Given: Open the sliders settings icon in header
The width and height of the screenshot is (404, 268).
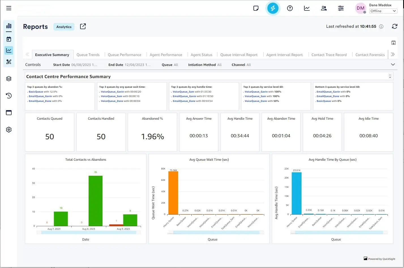Looking at the screenshot, I should (341, 8).
